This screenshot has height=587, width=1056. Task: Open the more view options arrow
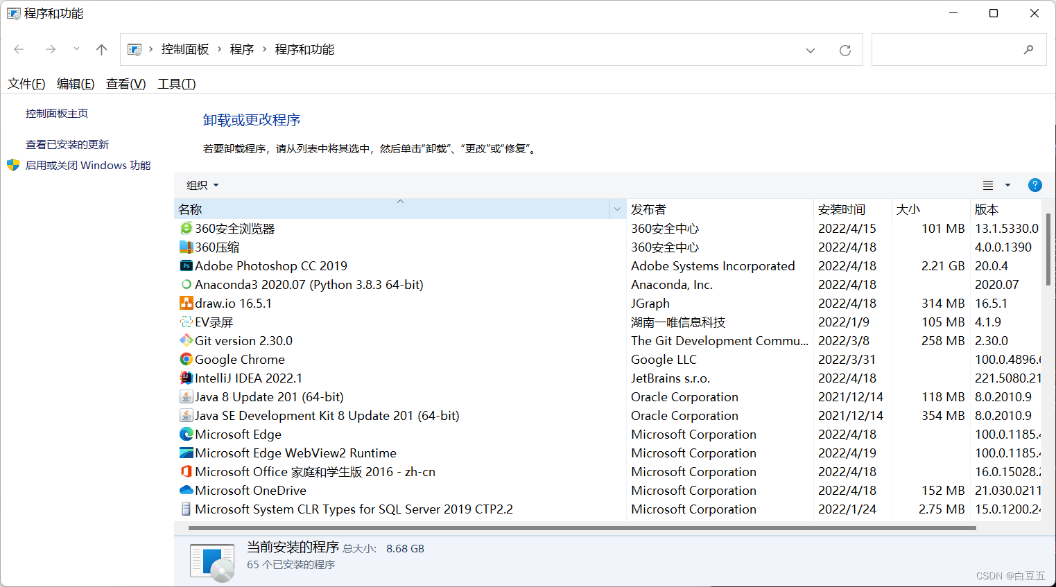tap(1007, 185)
